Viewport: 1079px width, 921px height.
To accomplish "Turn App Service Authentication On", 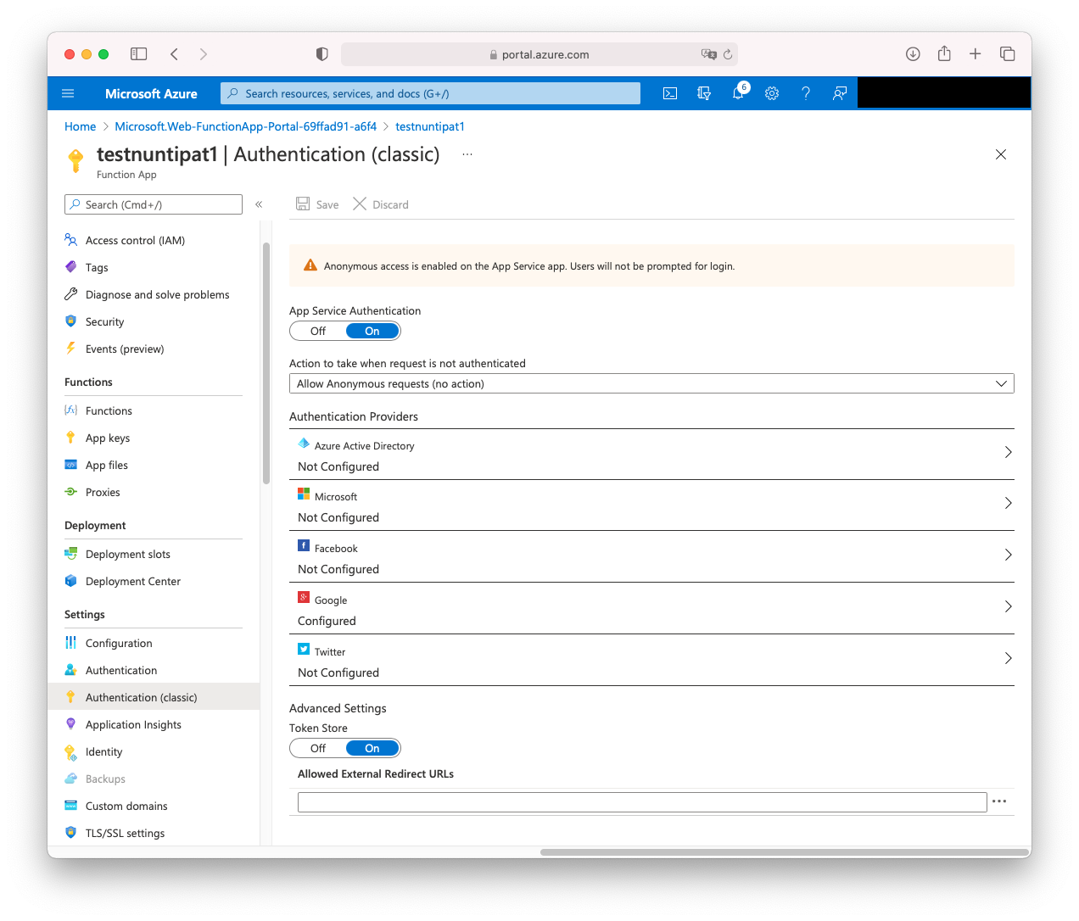I will point(372,332).
